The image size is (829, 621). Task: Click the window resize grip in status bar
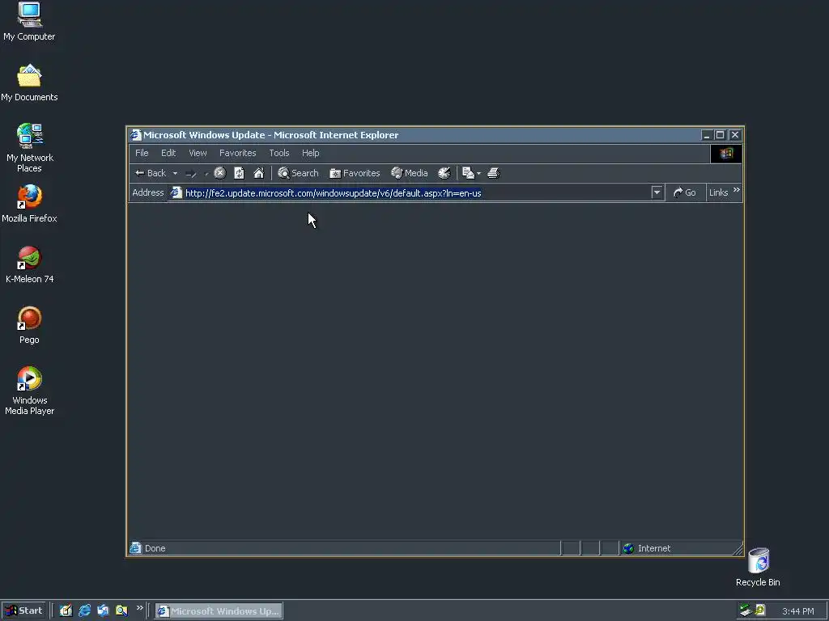coord(738,550)
